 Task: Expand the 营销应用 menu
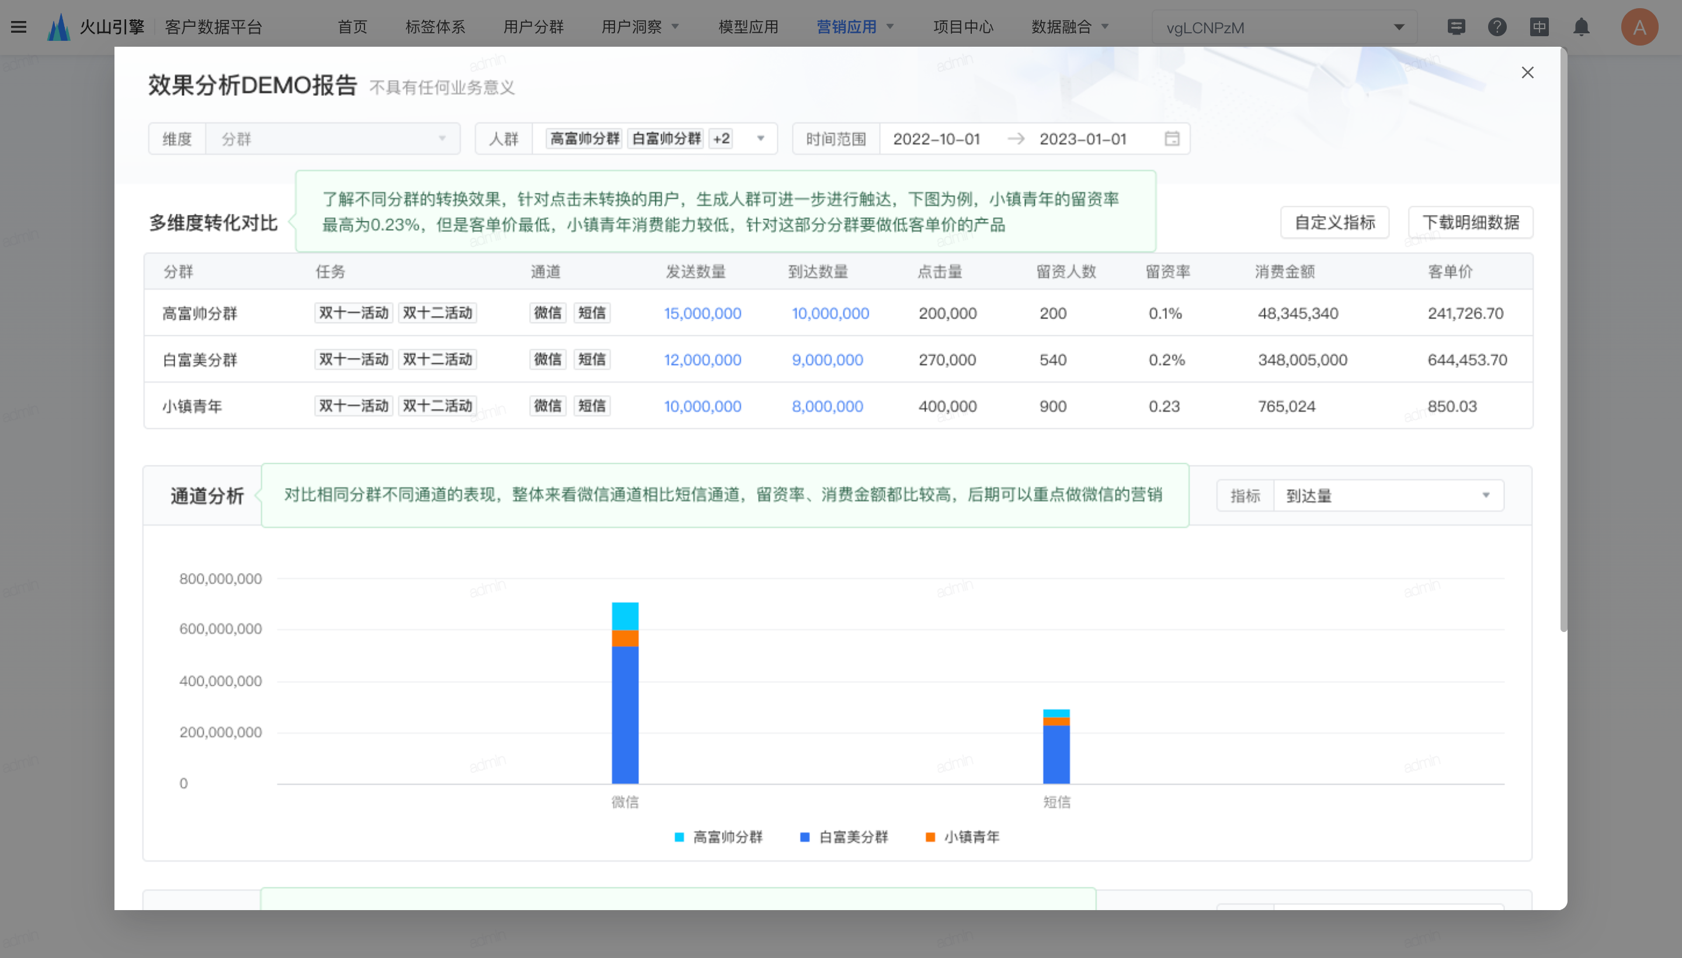pyautogui.click(x=854, y=27)
